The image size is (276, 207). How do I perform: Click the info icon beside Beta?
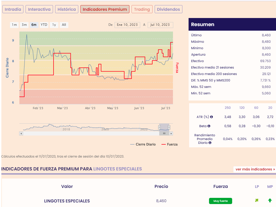coord(209,126)
